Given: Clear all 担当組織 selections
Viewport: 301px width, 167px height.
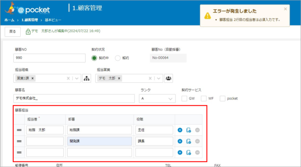Looking at the screenshot, I should coord(68,78).
